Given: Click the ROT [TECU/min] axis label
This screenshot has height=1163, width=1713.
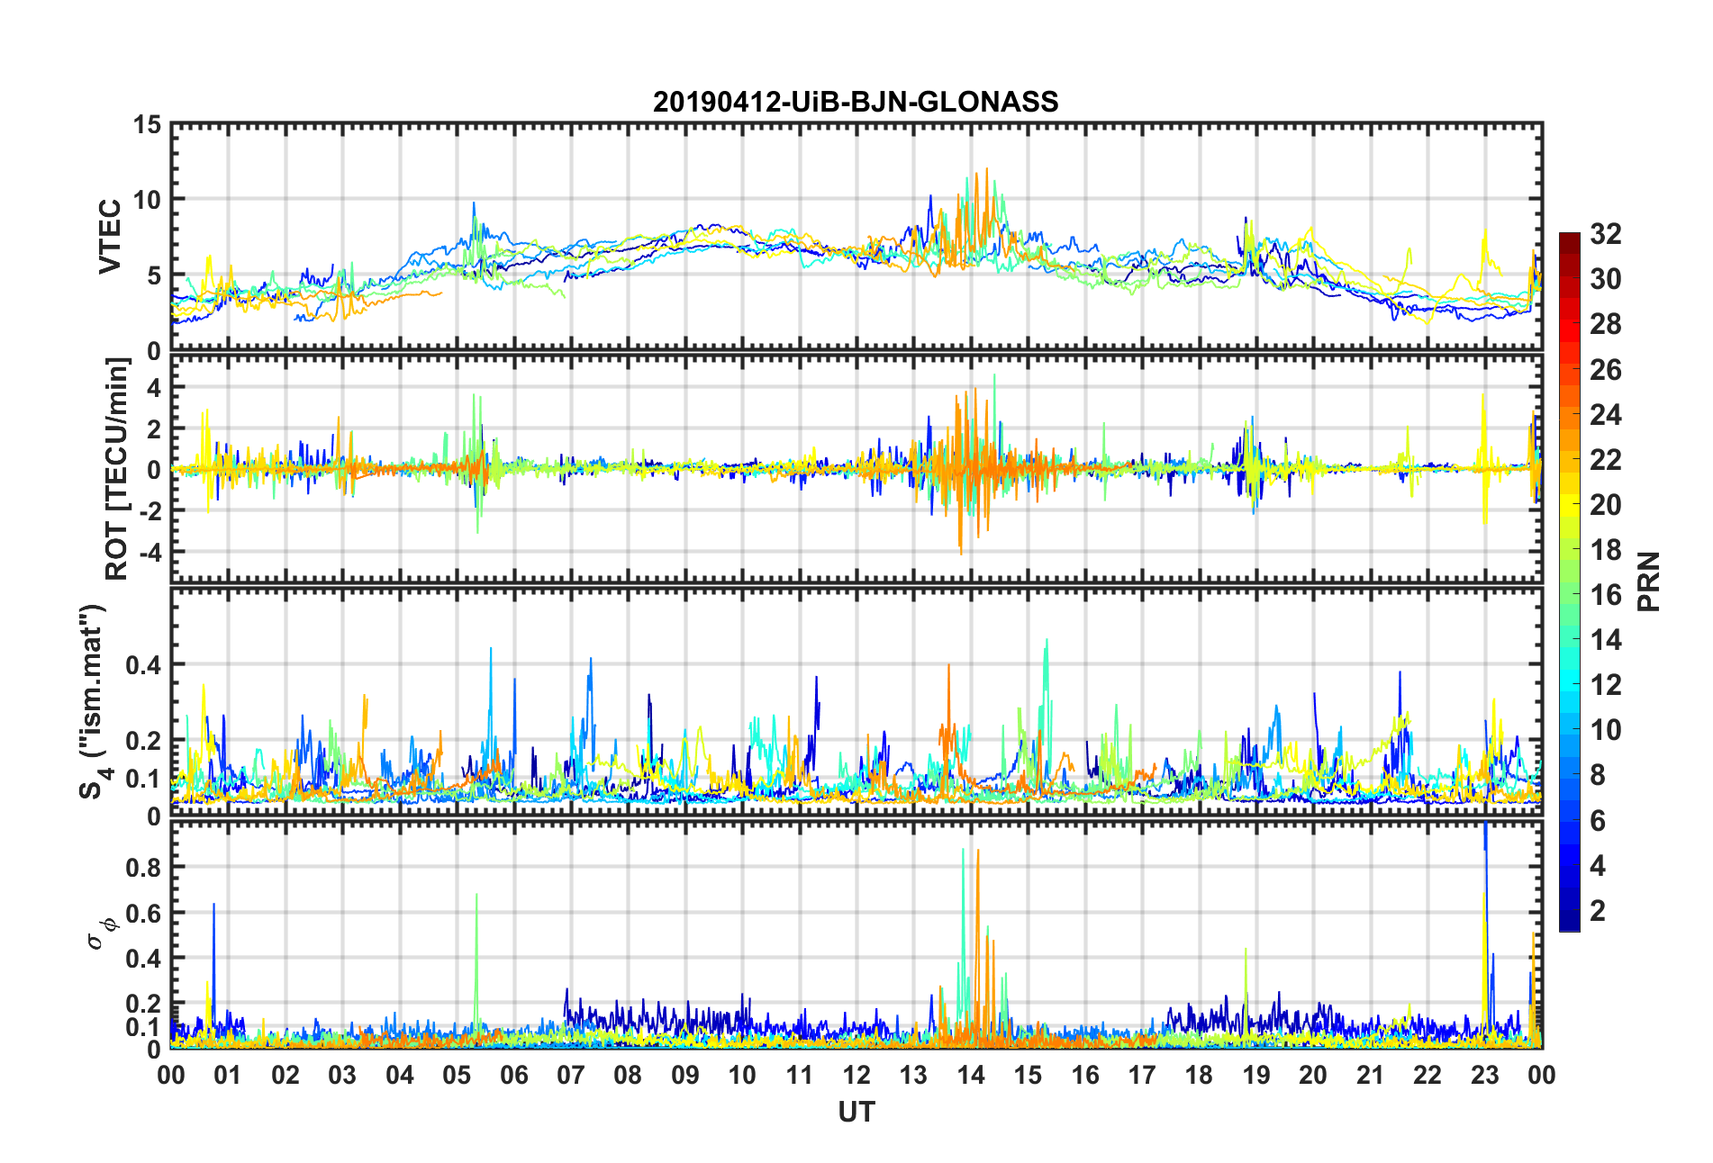Looking at the screenshot, I should (117, 468).
